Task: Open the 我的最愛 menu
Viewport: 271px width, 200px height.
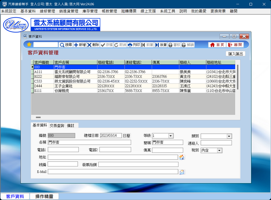Action: 199,11
